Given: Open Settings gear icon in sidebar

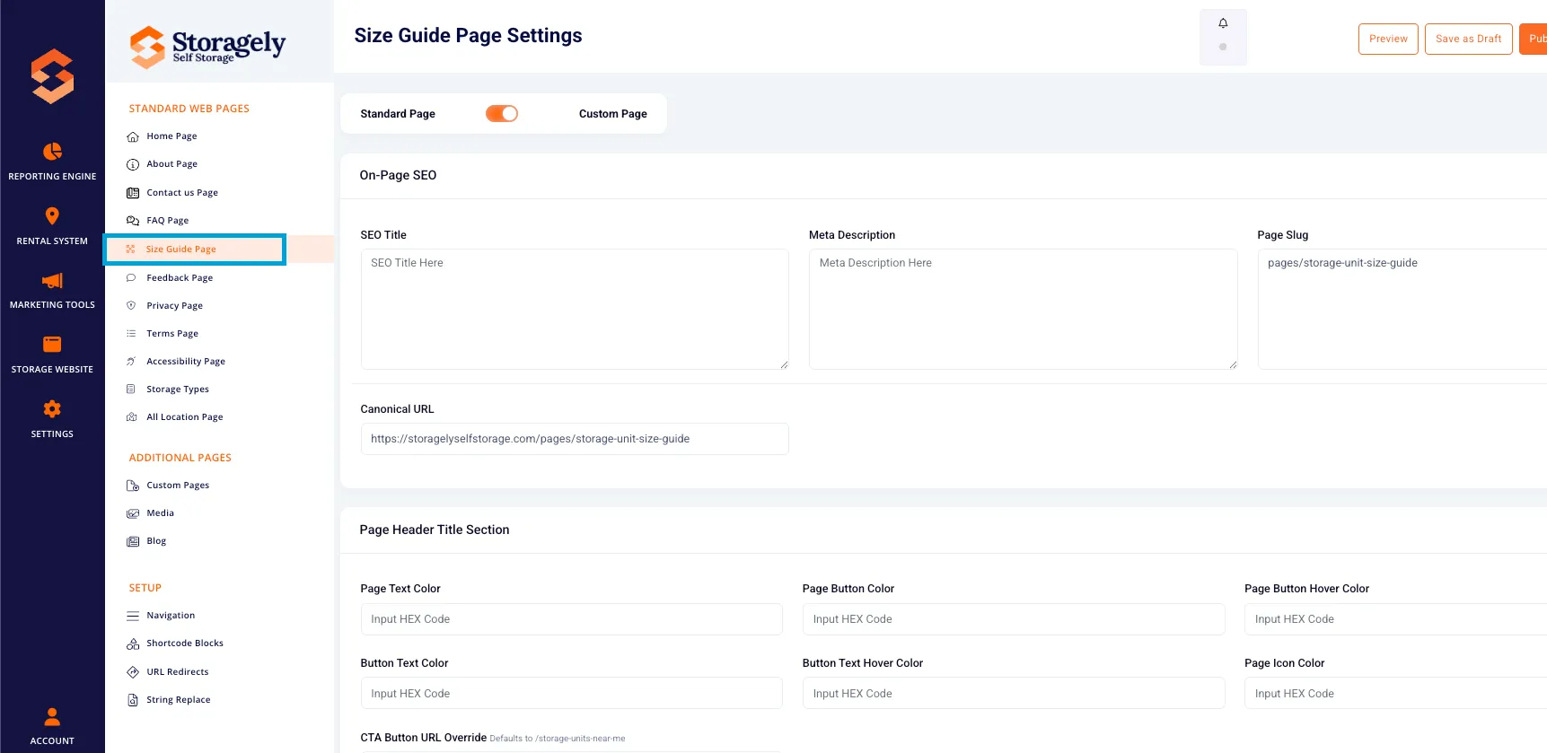Looking at the screenshot, I should (52, 408).
